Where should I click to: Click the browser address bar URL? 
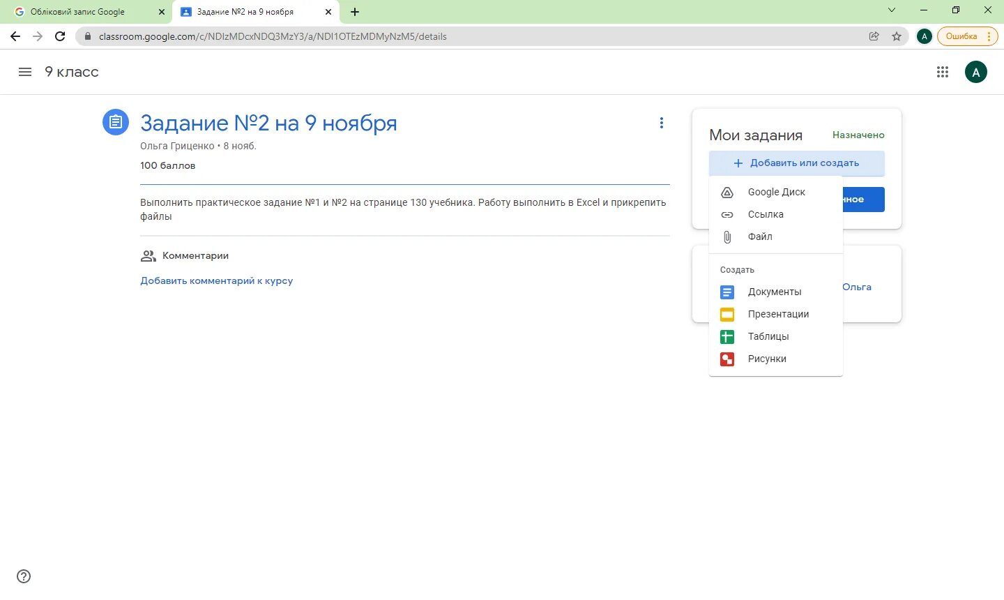273,36
